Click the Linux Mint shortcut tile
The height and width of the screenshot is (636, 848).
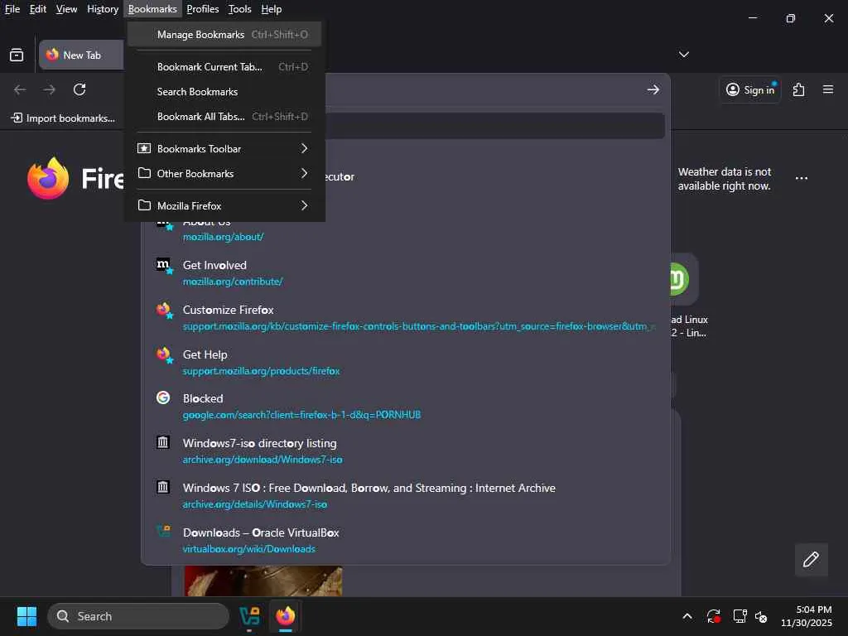coord(684,279)
